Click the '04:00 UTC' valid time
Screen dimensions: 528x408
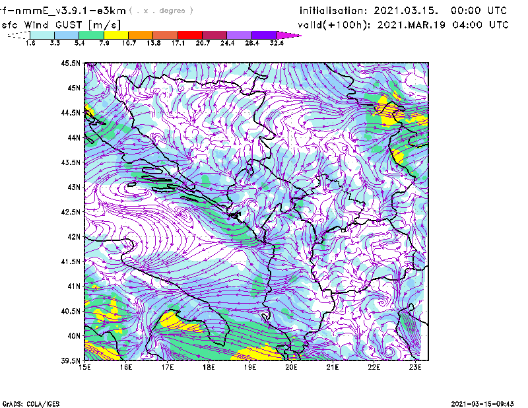pos(480,25)
